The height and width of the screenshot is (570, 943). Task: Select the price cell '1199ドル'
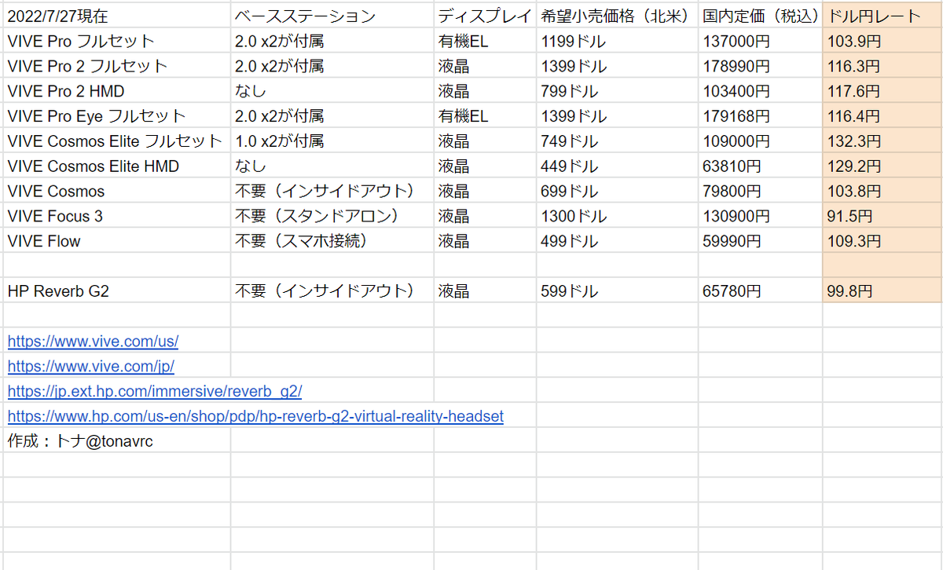(x=618, y=42)
